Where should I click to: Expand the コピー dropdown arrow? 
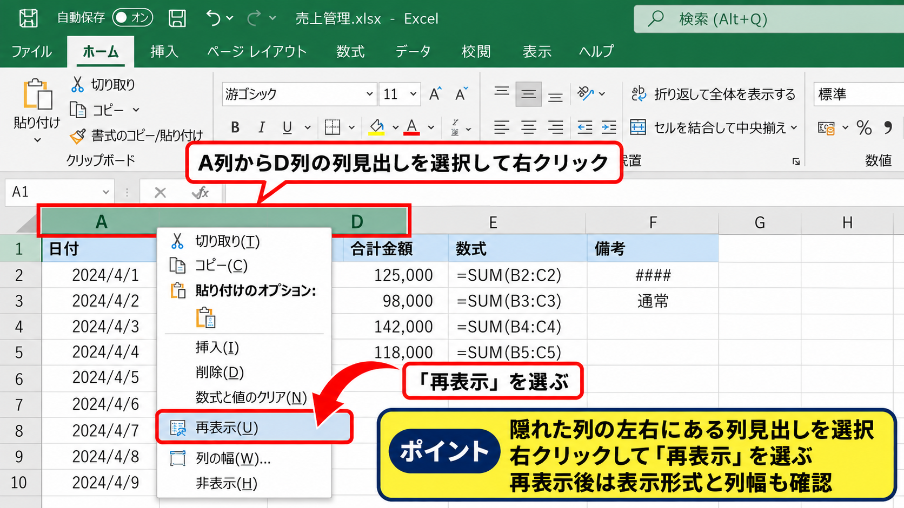click(x=136, y=110)
